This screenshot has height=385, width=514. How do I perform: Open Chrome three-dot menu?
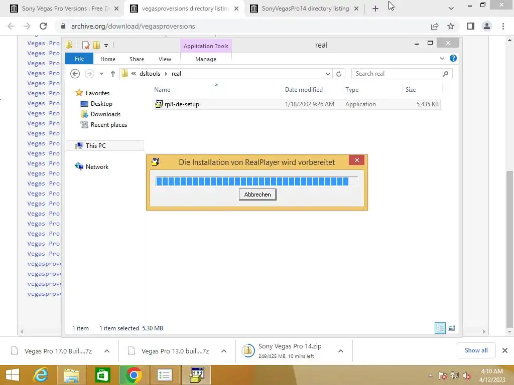click(503, 26)
